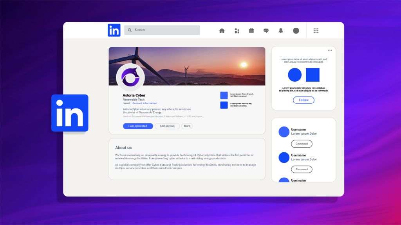Viewport: 401px width, 225px height.
Task: Click Connect for the first Username
Action: (x=302, y=144)
